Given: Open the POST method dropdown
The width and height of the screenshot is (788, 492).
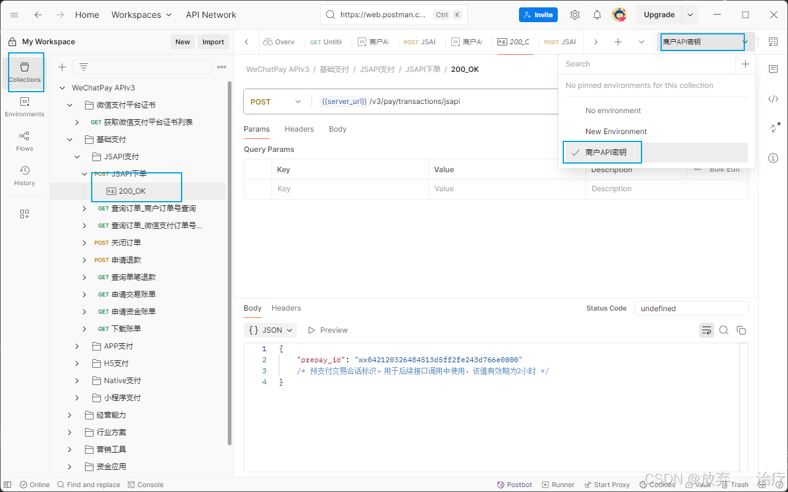Looking at the screenshot, I should 277,101.
